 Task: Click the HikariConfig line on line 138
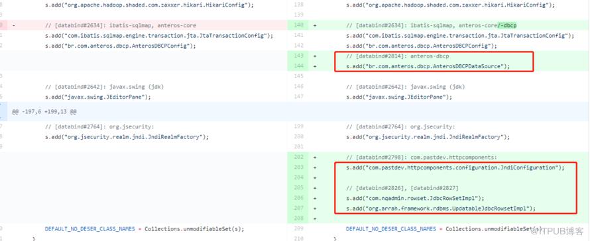click(450, 5)
